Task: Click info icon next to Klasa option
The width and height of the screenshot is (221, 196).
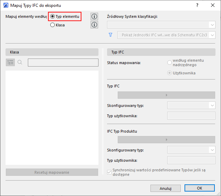Action: (x=94, y=25)
